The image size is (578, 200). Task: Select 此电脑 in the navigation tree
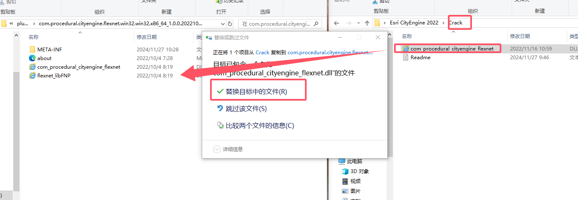[354, 161]
